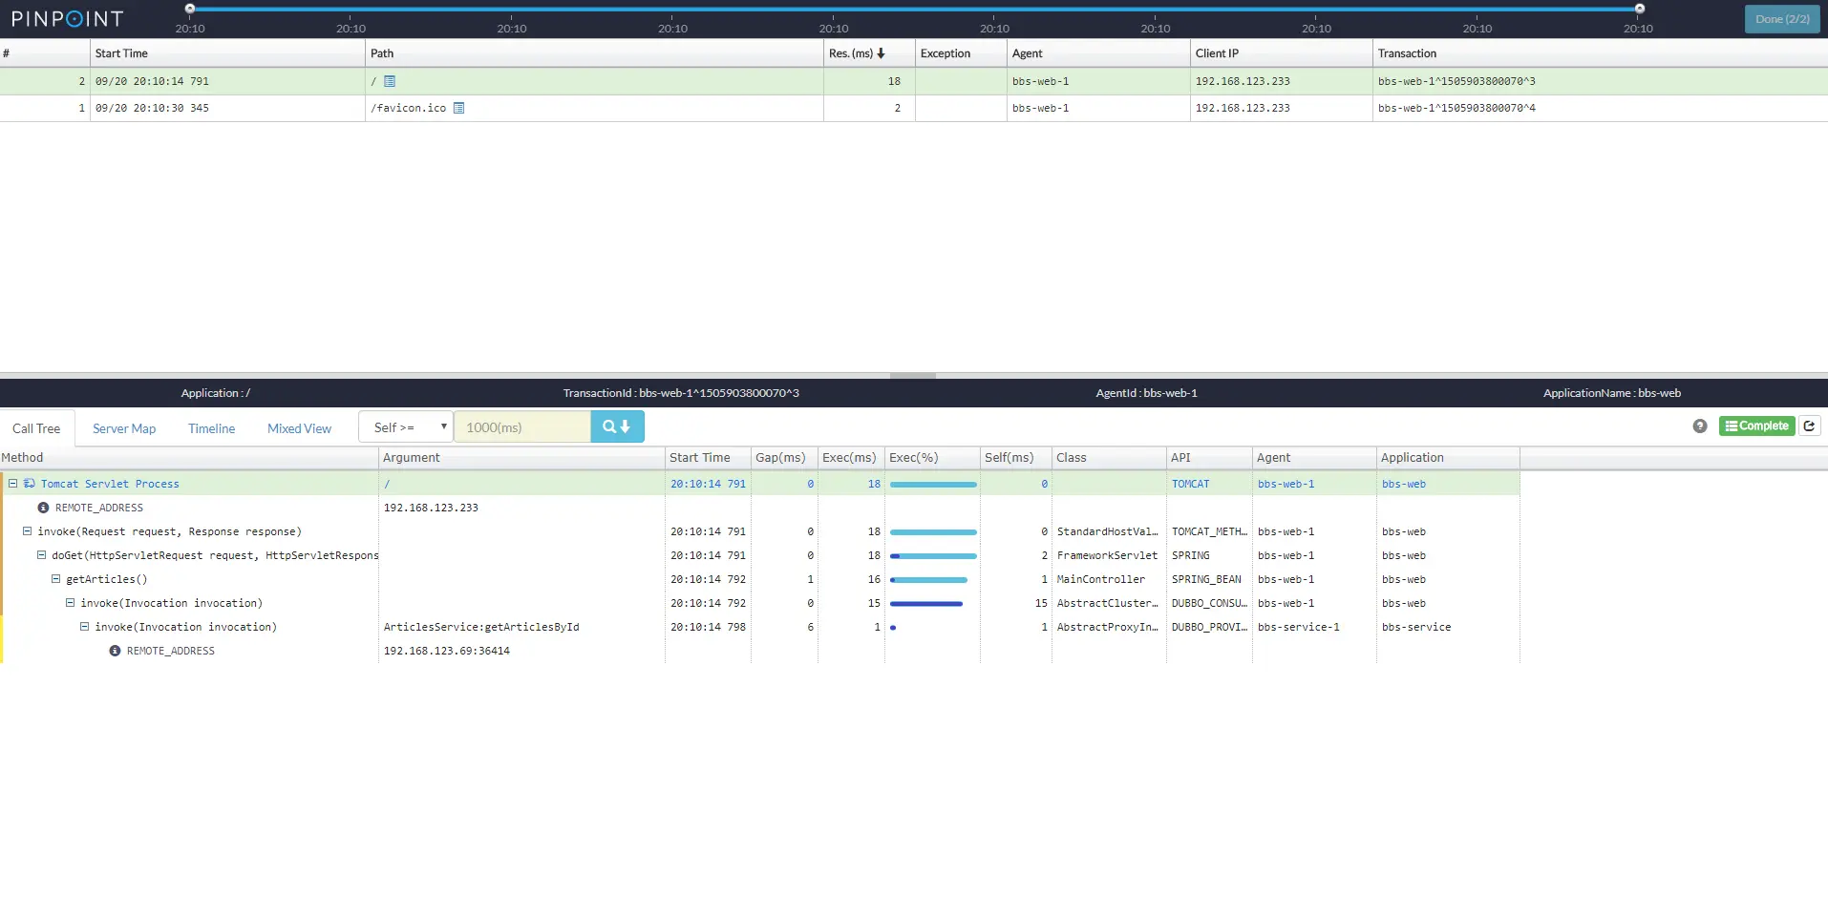Click the Exec(ms) column header
This screenshot has height=914, width=1828.
[x=851, y=458]
